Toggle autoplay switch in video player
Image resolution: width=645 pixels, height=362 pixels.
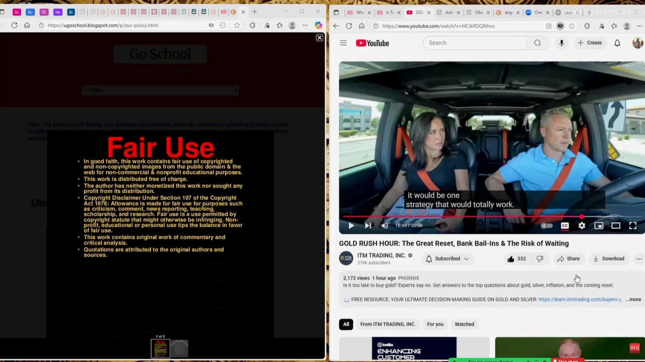(547, 226)
